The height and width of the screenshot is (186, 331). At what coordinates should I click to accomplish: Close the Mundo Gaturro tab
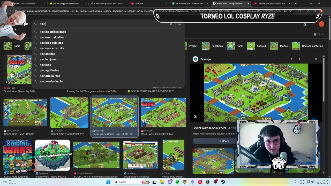coord(208,4)
